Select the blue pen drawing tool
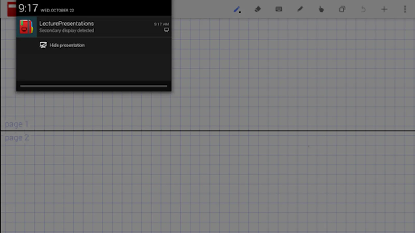Viewport: 415px width, 233px height. [237, 10]
